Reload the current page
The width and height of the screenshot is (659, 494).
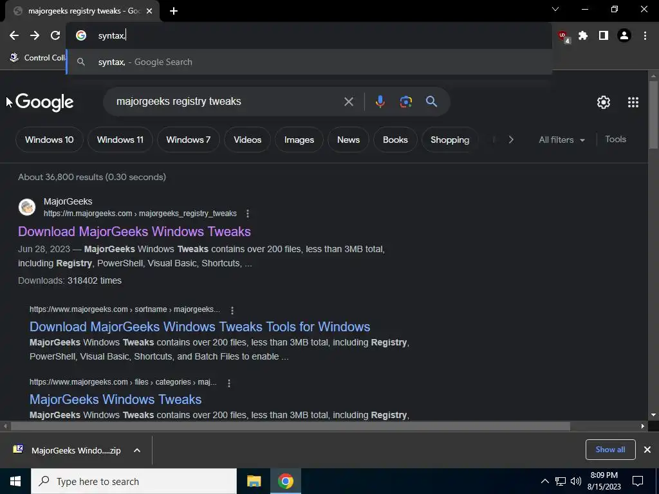[x=55, y=36]
